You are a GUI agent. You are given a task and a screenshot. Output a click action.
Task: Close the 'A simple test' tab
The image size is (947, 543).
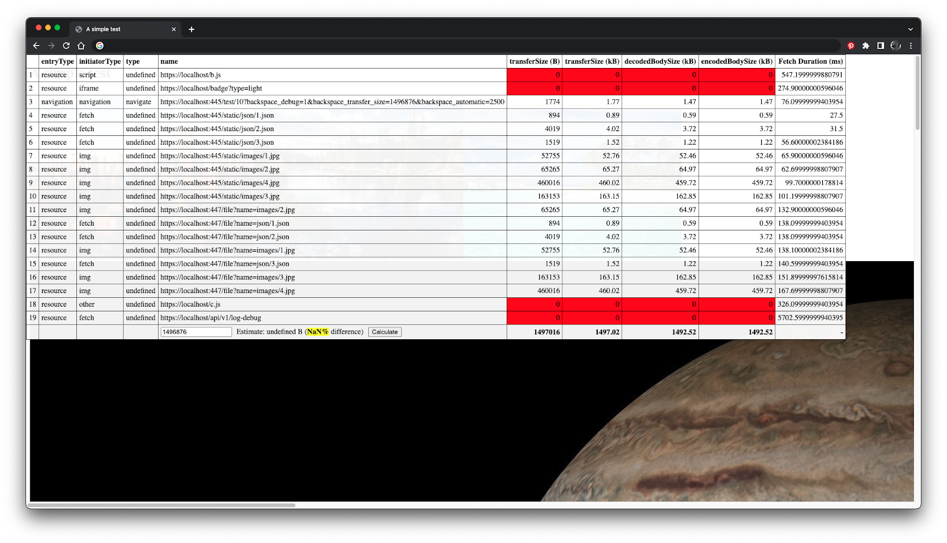173,29
